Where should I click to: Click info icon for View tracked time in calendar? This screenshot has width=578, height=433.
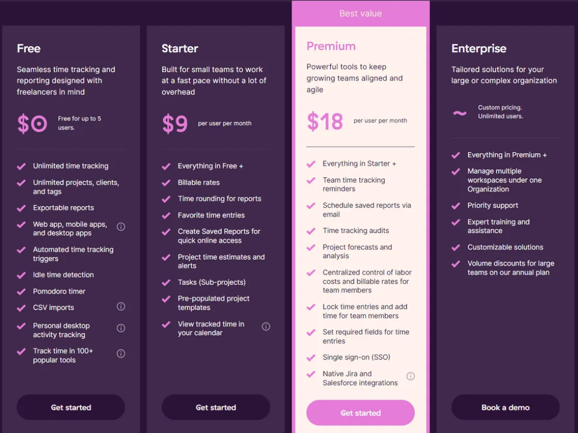pos(266,327)
